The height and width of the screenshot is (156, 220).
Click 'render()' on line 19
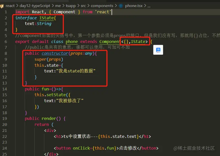[x=51, y=118]
